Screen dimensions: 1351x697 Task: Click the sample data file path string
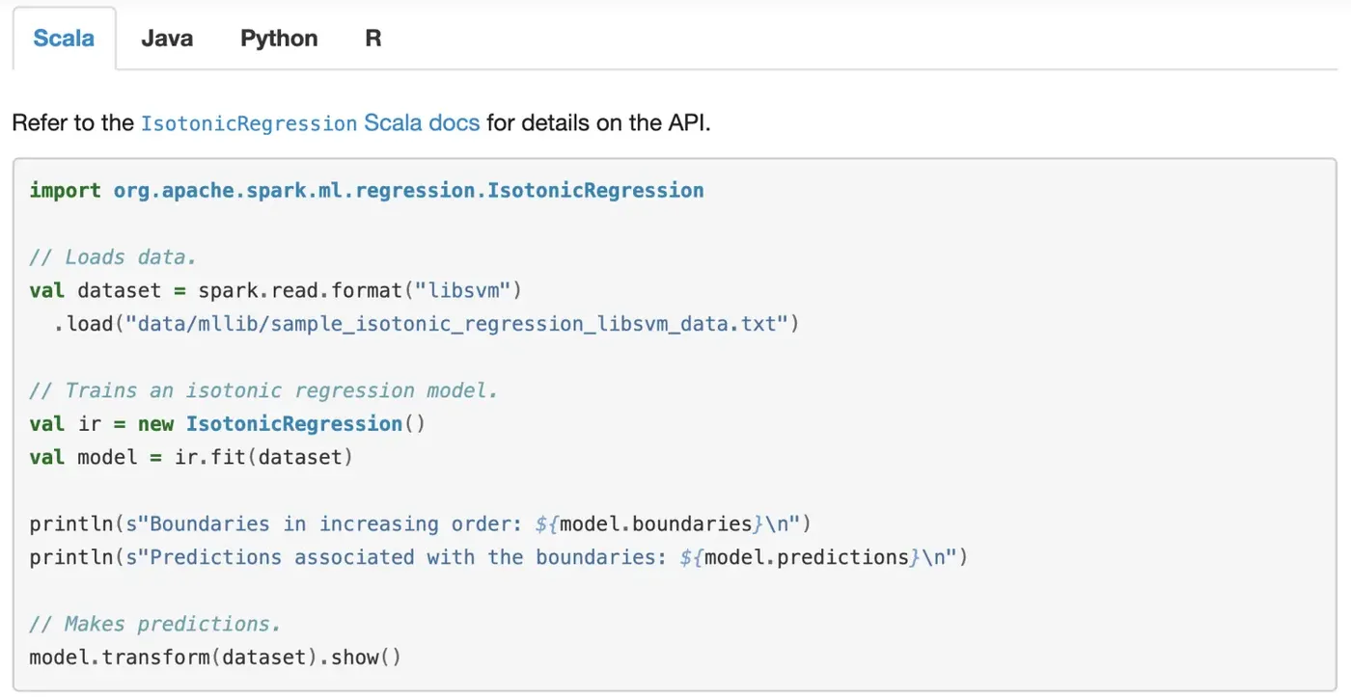click(457, 324)
